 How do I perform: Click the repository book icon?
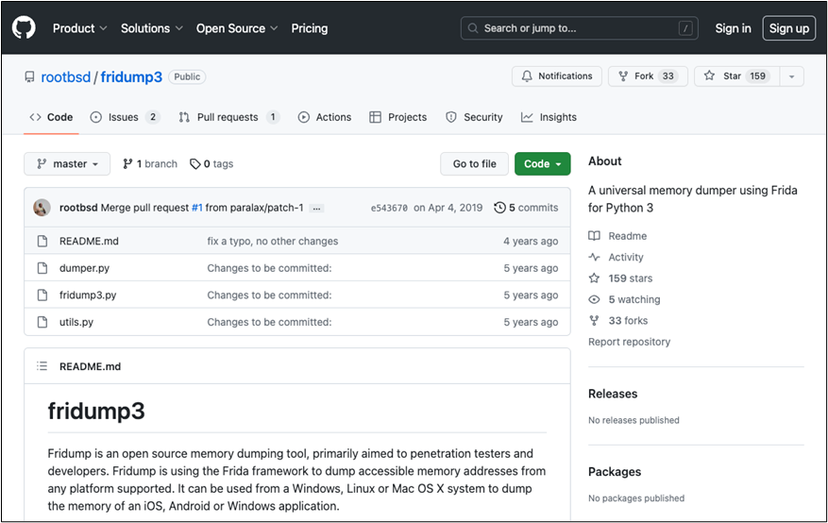point(29,77)
